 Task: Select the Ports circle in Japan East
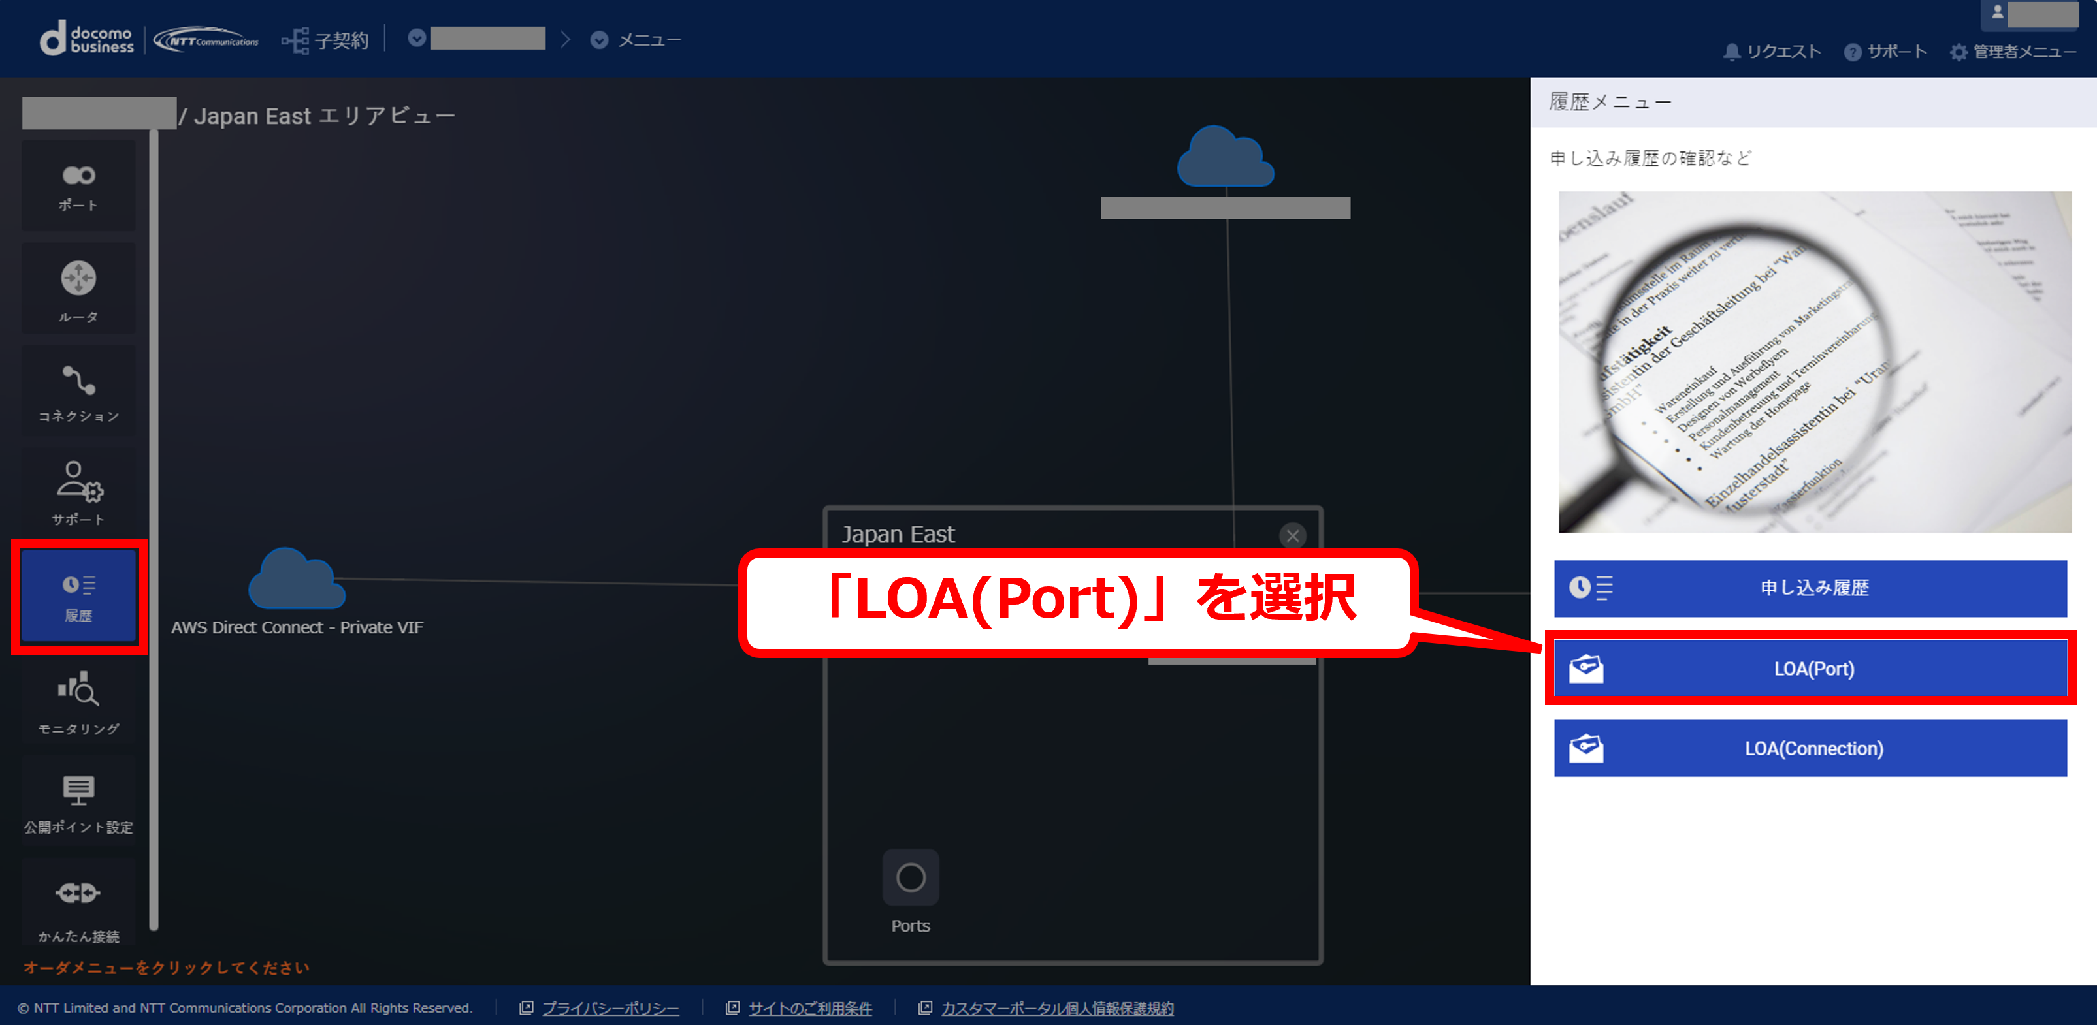910,877
